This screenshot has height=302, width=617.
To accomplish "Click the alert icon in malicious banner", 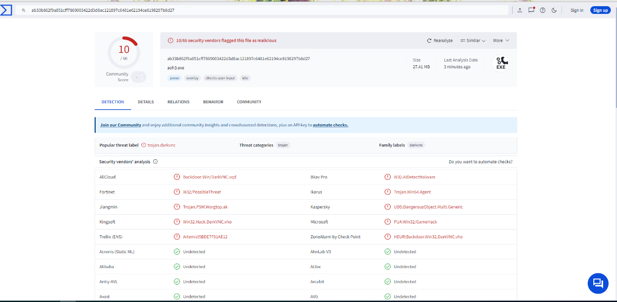I will click(171, 41).
